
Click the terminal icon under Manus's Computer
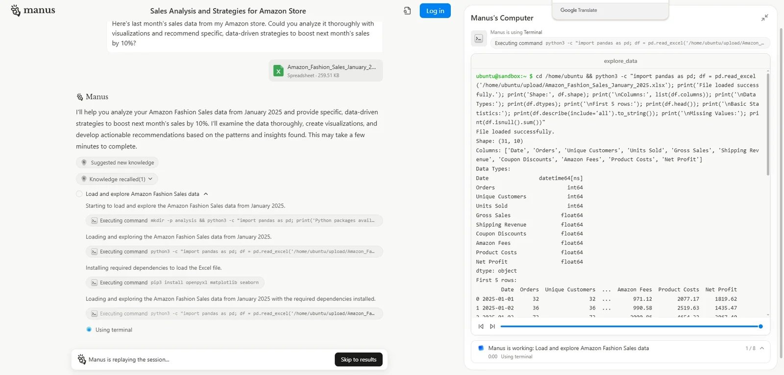coord(479,39)
